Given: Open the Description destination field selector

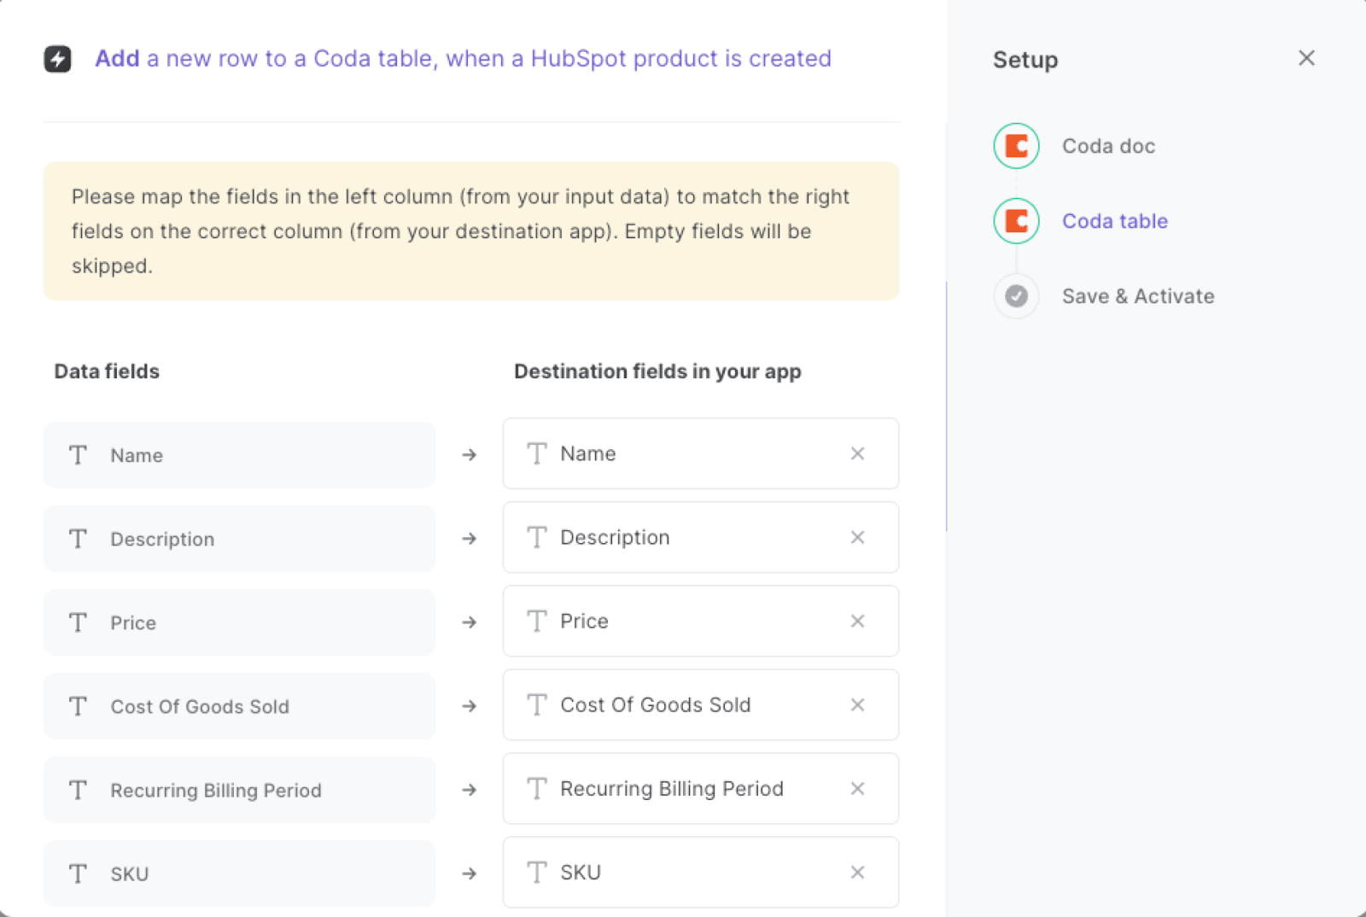Looking at the screenshot, I should (x=700, y=537).
